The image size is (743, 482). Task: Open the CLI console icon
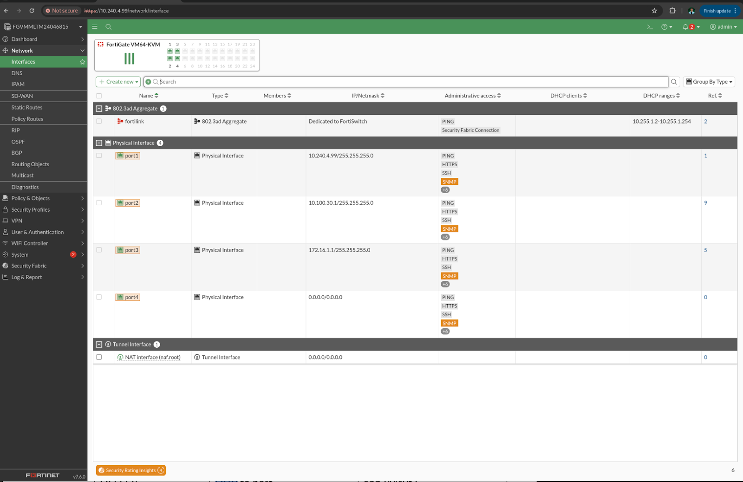[650, 27]
